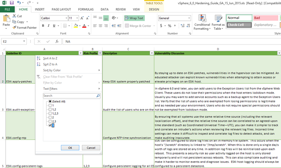Check the '2,3' filter value
Image resolution: width=281 pixels, height=168 pixels.
pyautogui.click(x=50, y=121)
